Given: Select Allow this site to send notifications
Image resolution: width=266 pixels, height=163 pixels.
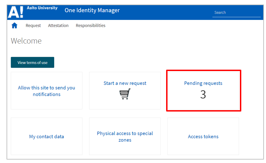Looking at the screenshot, I should [x=47, y=91].
